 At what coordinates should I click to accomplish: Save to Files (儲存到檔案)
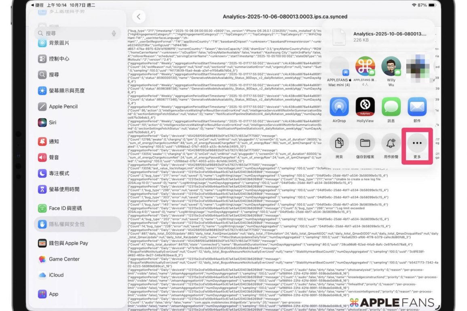(x=365, y=143)
